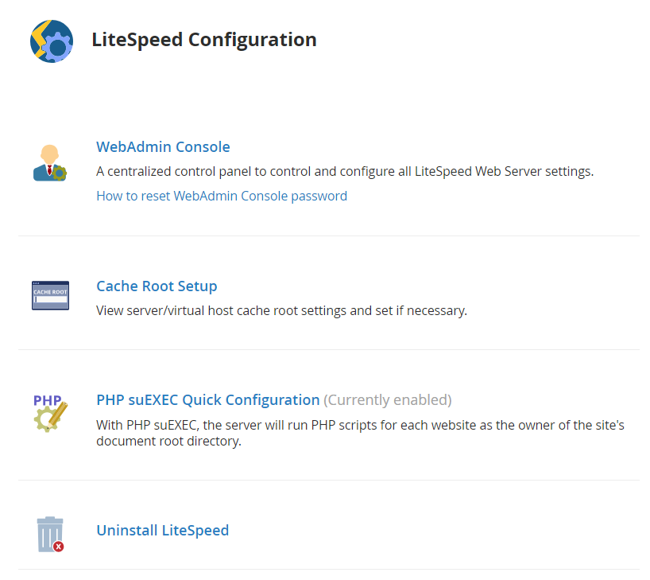The height and width of the screenshot is (580, 650).
Task: Click the red X badge on trash icon
Action: (59, 547)
